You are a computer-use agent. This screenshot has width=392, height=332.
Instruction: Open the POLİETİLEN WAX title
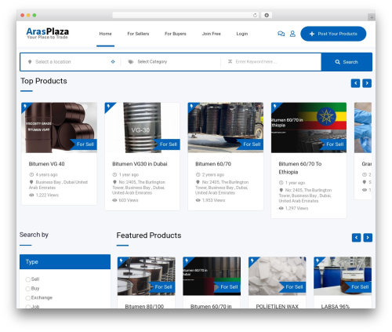[277, 306]
